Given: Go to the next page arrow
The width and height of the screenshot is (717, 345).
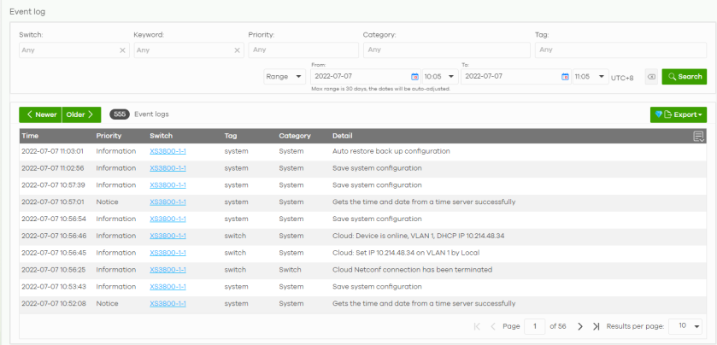Looking at the screenshot, I should pyautogui.click(x=580, y=326).
